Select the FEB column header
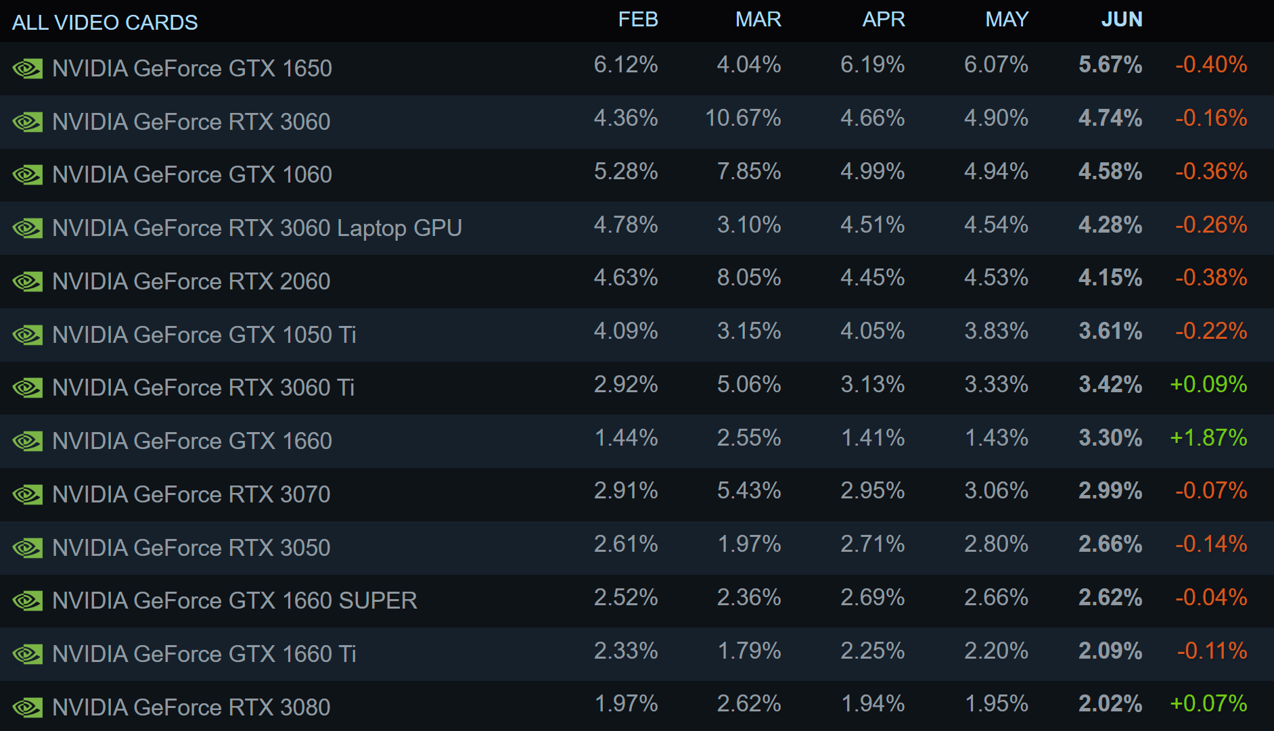This screenshot has height=731, width=1274. point(637,20)
